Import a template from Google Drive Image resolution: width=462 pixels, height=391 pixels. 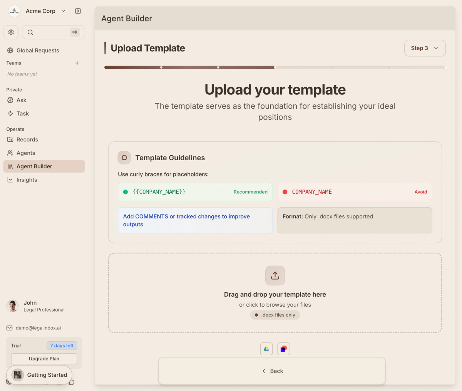tap(266, 349)
